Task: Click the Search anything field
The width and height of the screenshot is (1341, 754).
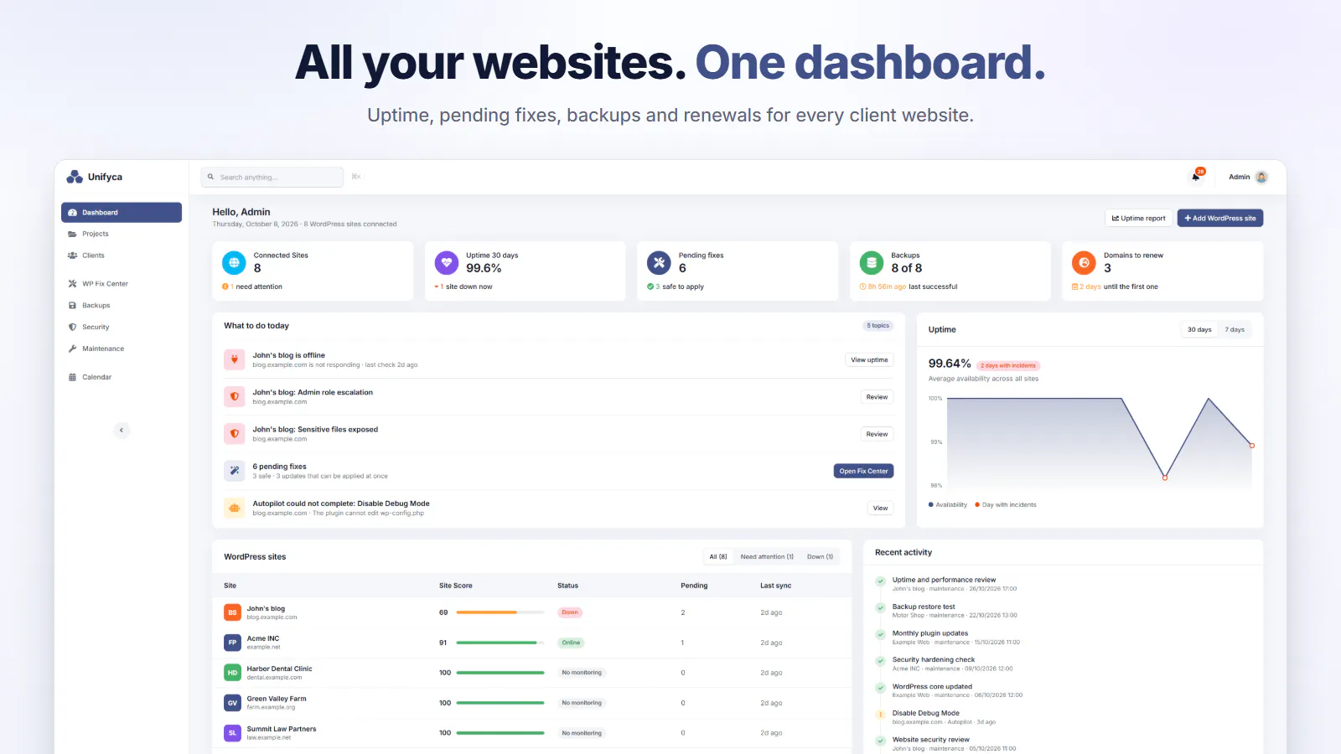Action: pyautogui.click(x=272, y=177)
